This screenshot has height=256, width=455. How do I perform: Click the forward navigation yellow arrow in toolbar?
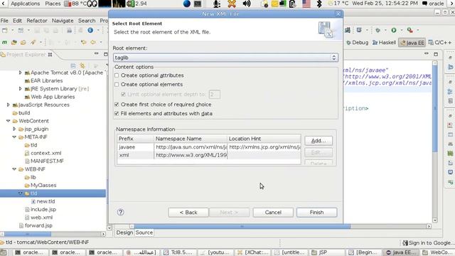[x=93, y=43]
